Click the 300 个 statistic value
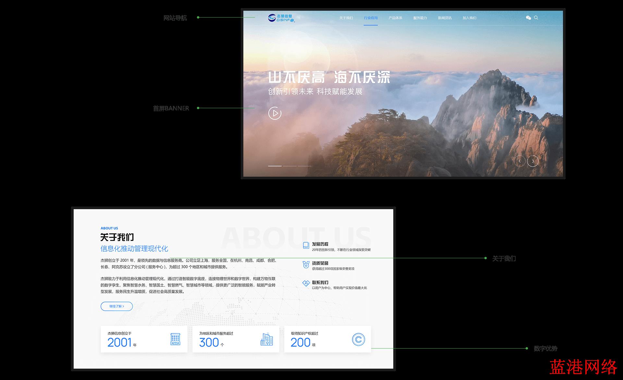The image size is (623, 380). pos(211,343)
